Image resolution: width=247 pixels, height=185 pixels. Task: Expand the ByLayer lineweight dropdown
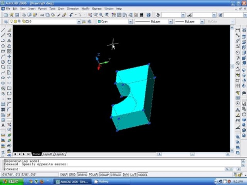[202, 22]
